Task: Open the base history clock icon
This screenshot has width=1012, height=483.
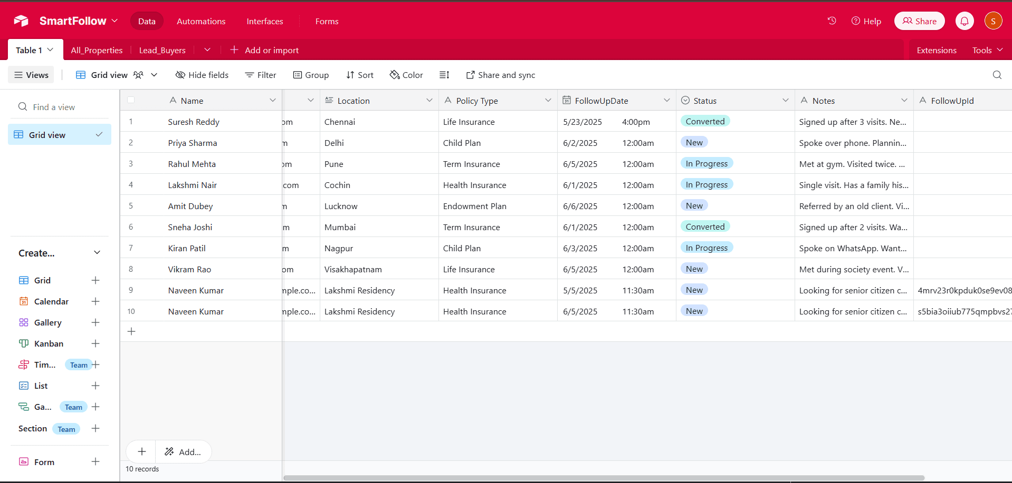Action: click(x=832, y=21)
